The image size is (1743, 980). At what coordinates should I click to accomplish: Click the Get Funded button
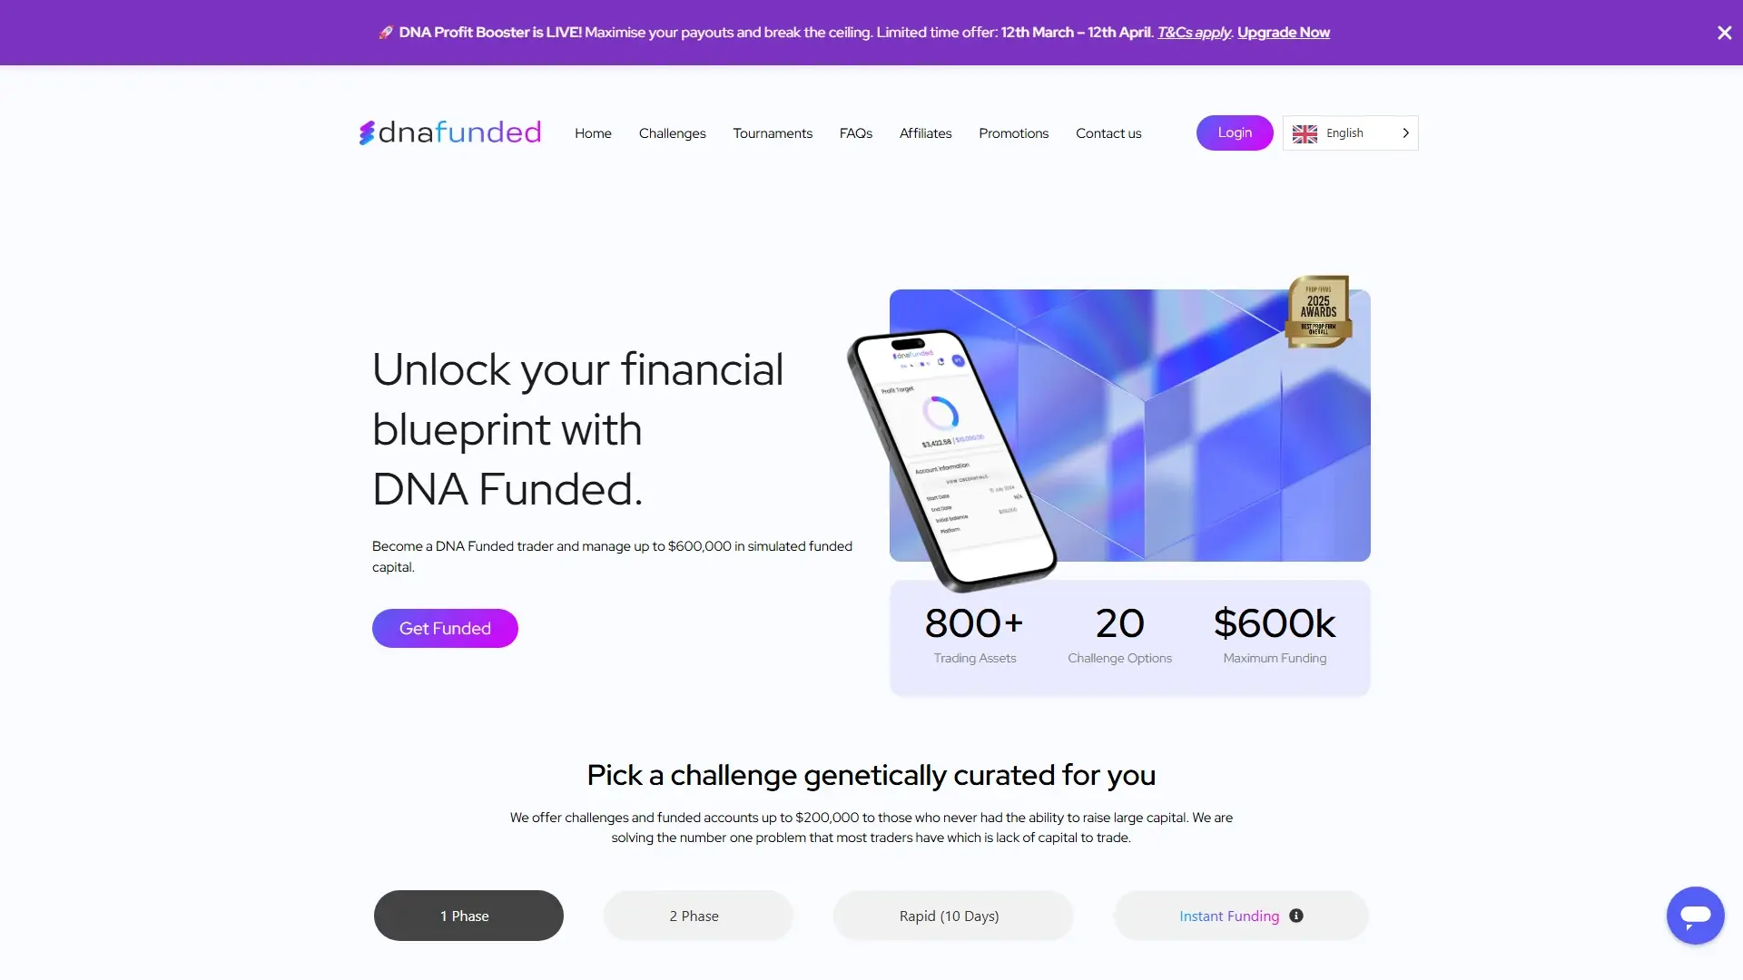[x=445, y=628]
